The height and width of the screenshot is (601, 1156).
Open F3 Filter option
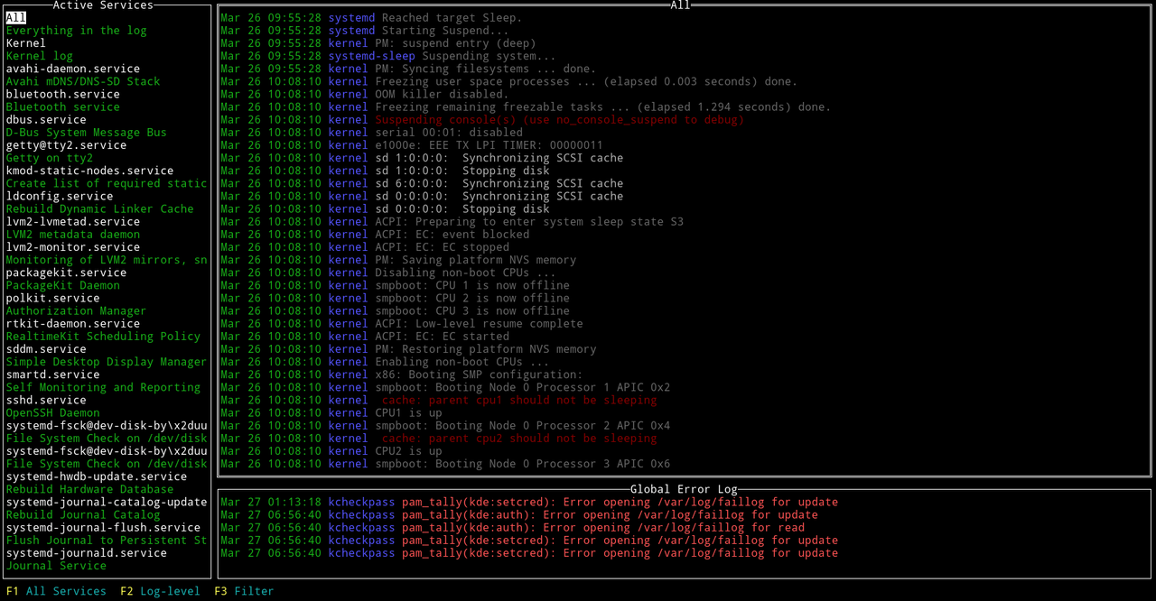244,591
